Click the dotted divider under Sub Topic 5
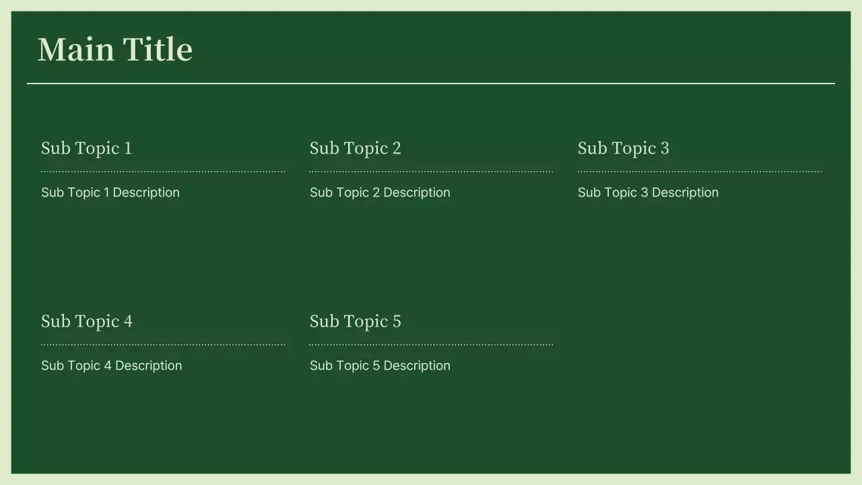The image size is (862, 485). (x=431, y=345)
